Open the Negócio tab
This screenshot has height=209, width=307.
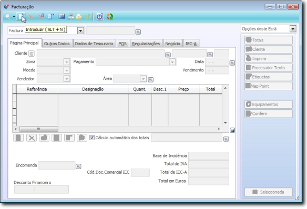tap(172, 44)
